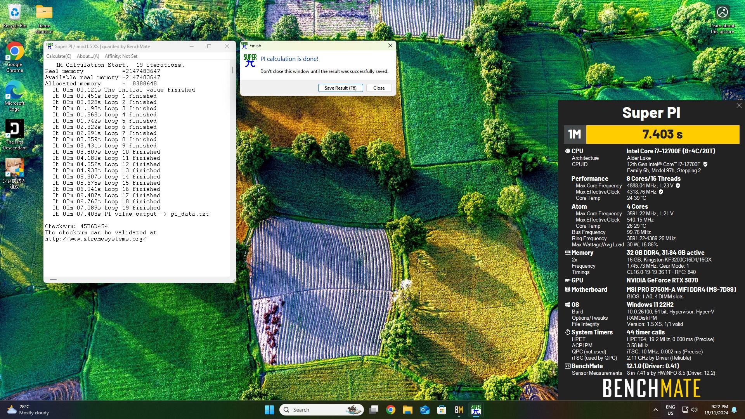
Task: Show hidden tray icons chevron
Action: click(655, 410)
